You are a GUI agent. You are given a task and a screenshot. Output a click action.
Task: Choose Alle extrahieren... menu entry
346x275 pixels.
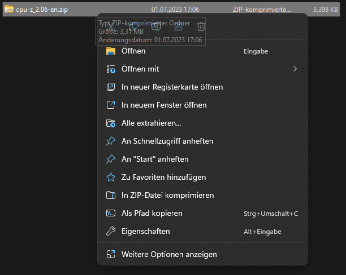point(151,123)
